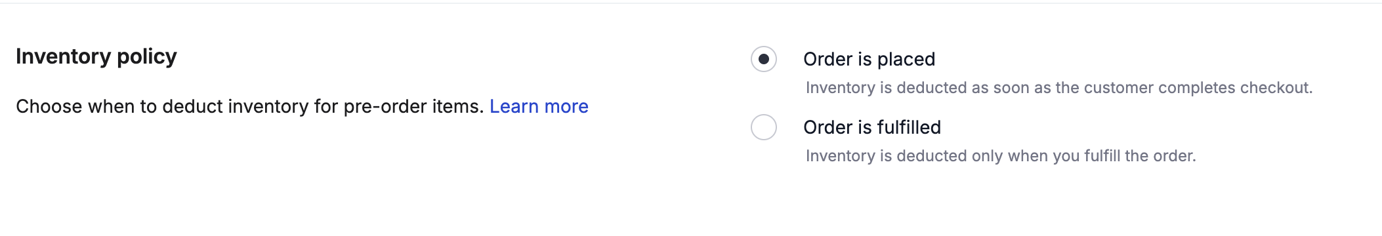Image resolution: width=1382 pixels, height=236 pixels.
Task: Click the 'Order is placed' label text
Action: coord(869,59)
